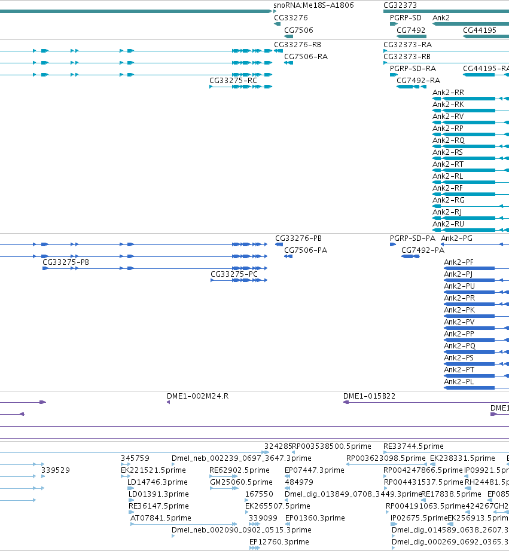Click protein CG33275-PB
Image resolution: width=509 pixels, height=551 pixels.
[66, 262]
